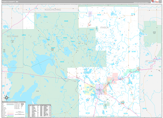Click ZIP code label 56628
The width and height of the screenshot is (163, 118).
[92, 30]
